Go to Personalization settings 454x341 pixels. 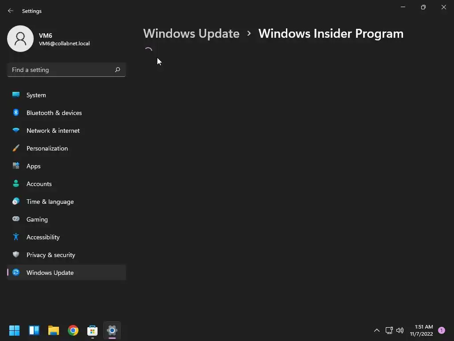click(x=67, y=148)
